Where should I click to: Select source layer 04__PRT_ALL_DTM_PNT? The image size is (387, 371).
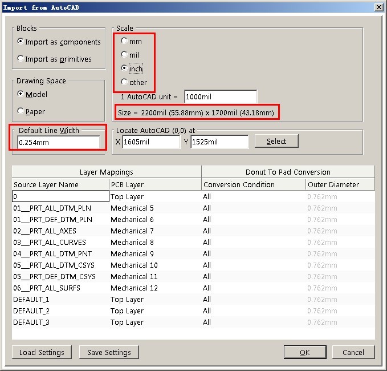tap(60, 253)
